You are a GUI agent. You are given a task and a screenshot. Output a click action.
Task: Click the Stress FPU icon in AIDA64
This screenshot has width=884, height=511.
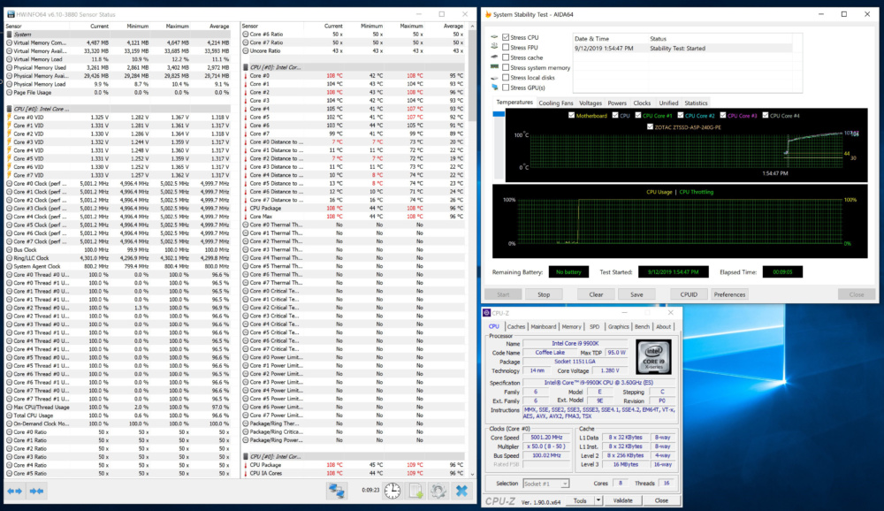point(494,47)
